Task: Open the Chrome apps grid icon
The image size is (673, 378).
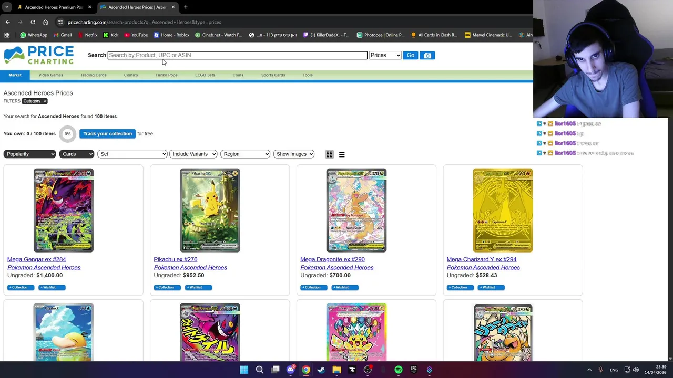Action: coord(7,35)
